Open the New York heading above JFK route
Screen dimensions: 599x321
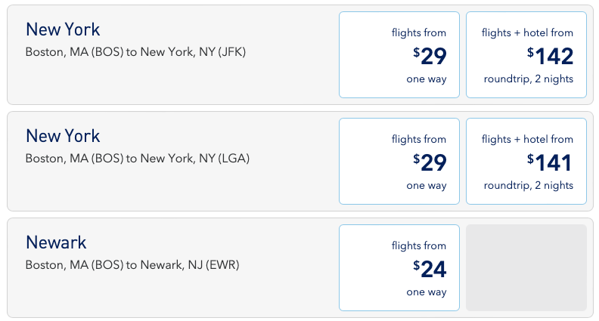pos(63,29)
